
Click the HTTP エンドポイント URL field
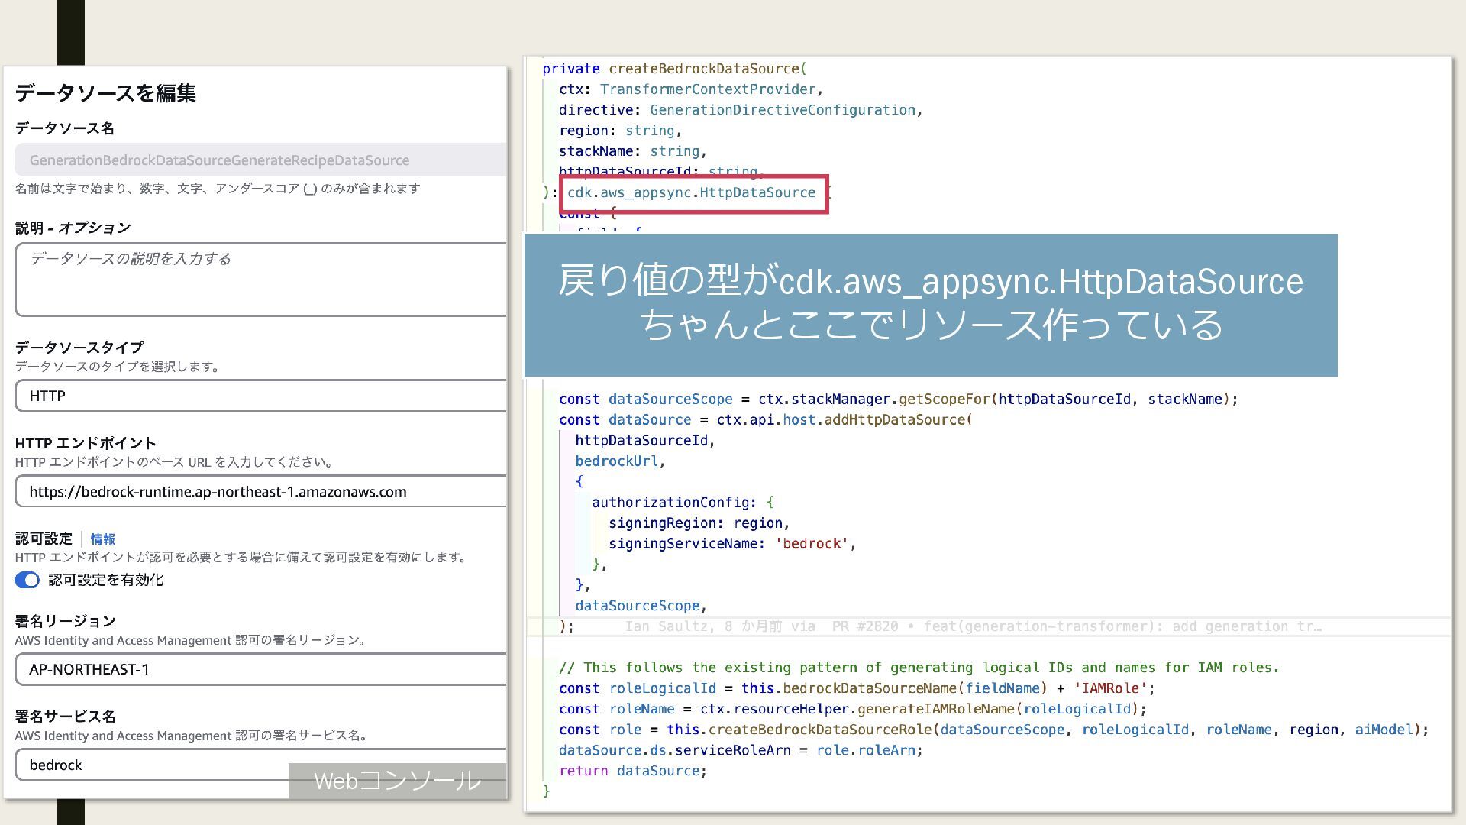(x=260, y=491)
